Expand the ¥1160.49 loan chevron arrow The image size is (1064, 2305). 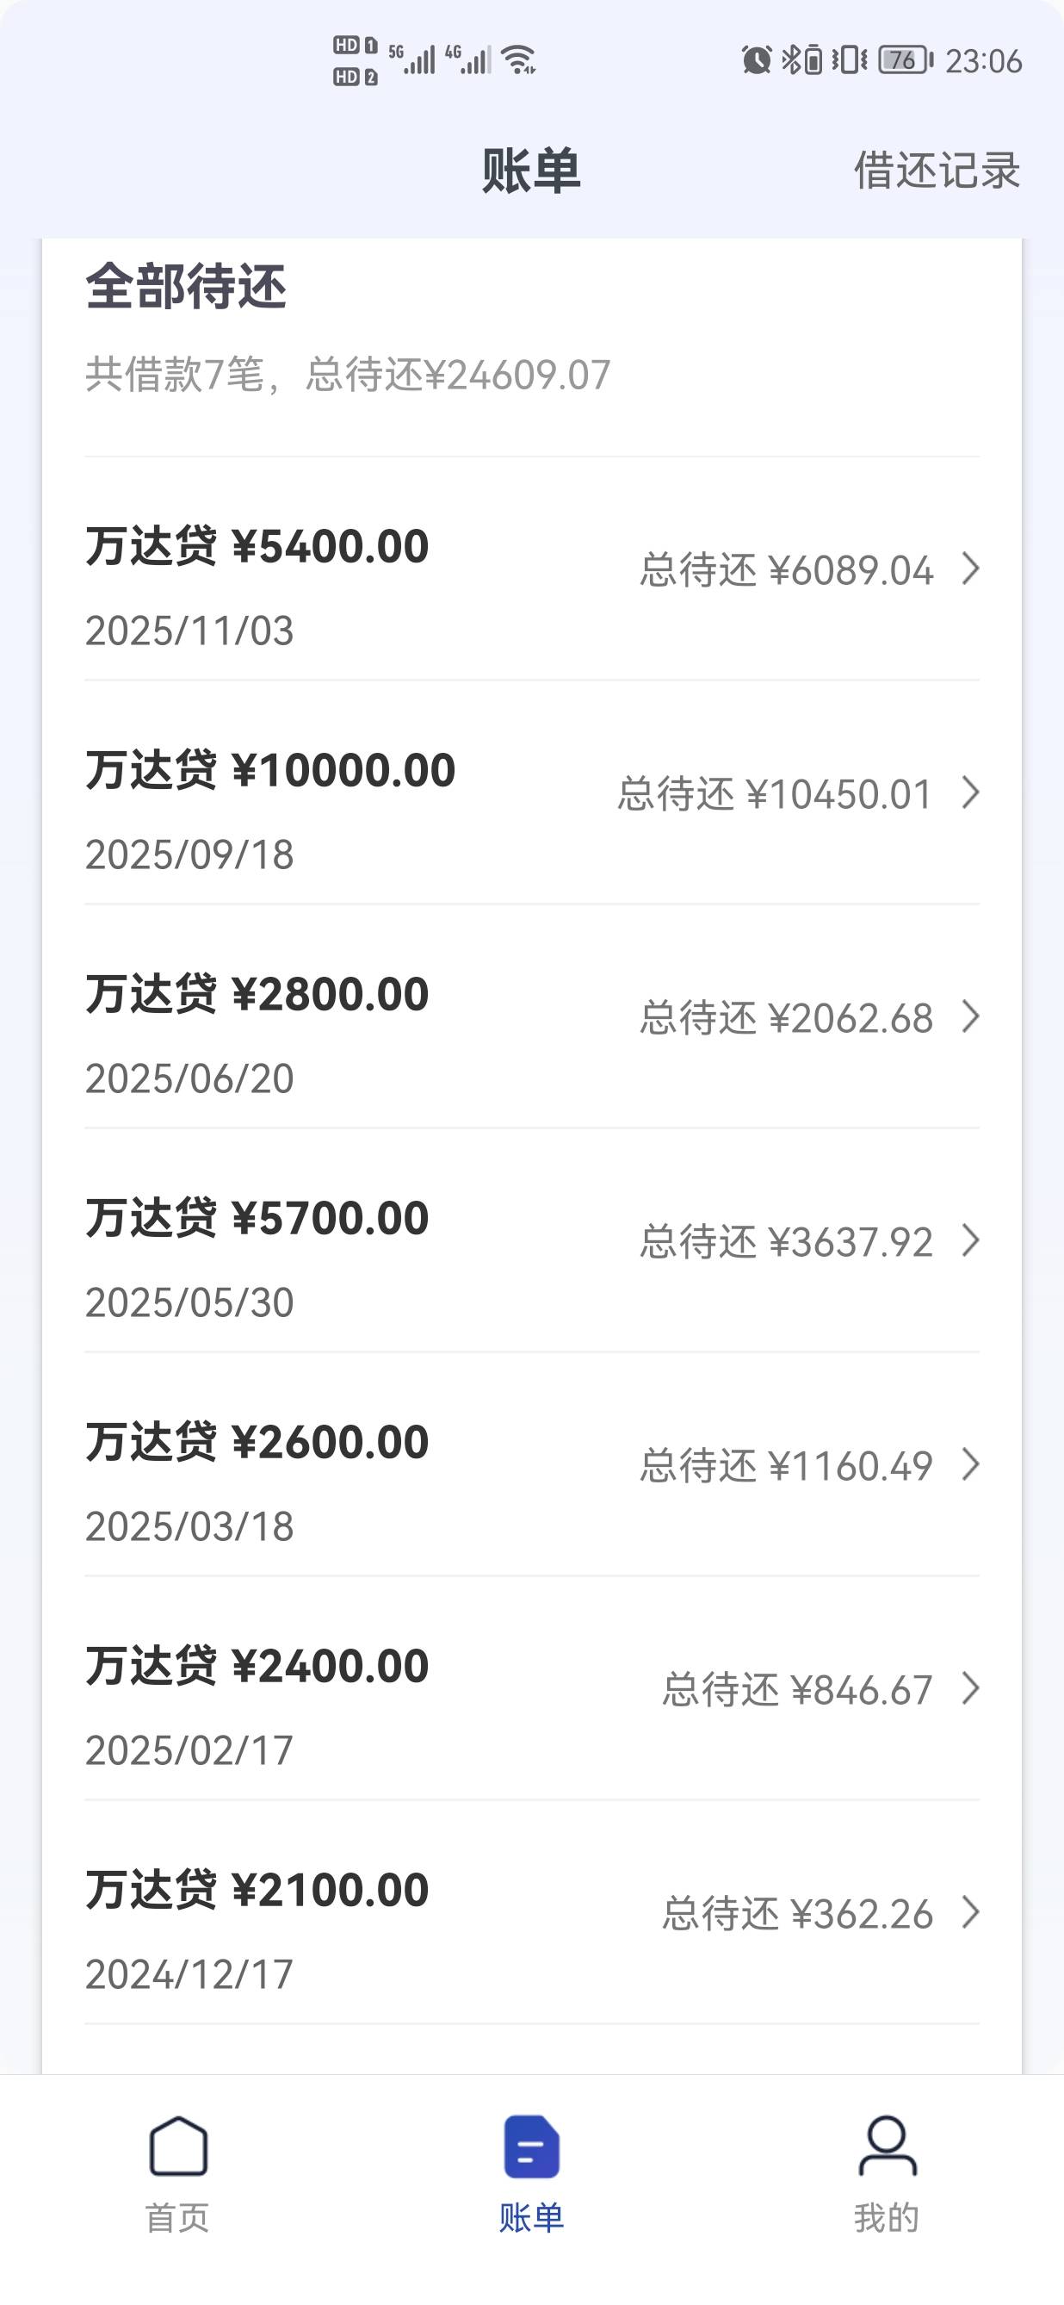pyautogui.click(x=970, y=1465)
